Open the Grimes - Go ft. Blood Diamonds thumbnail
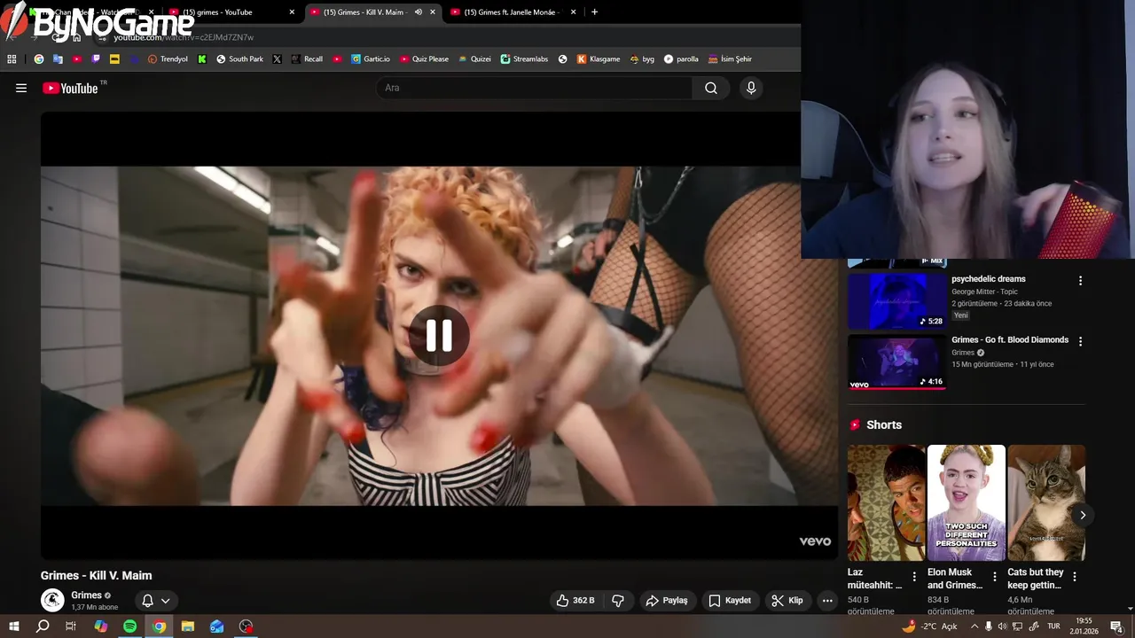1135x638 pixels. pyautogui.click(x=897, y=362)
